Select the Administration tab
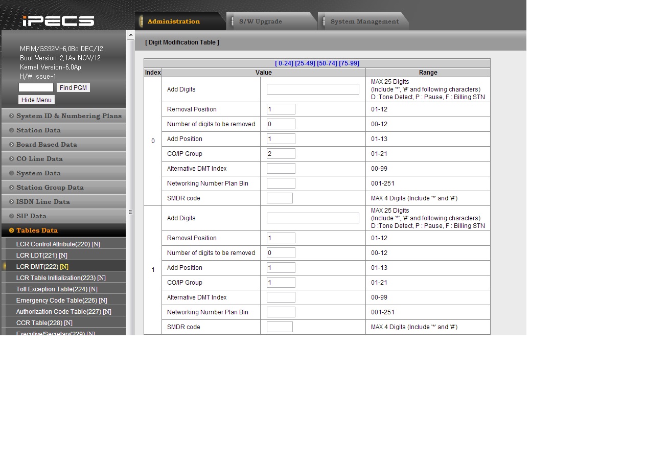The width and height of the screenshot is (646, 461). click(174, 21)
